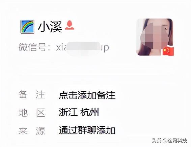The width and height of the screenshot is (191, 147).
Task: Open the pixelated profile avatar photo
Action: (x=155, y=37)
